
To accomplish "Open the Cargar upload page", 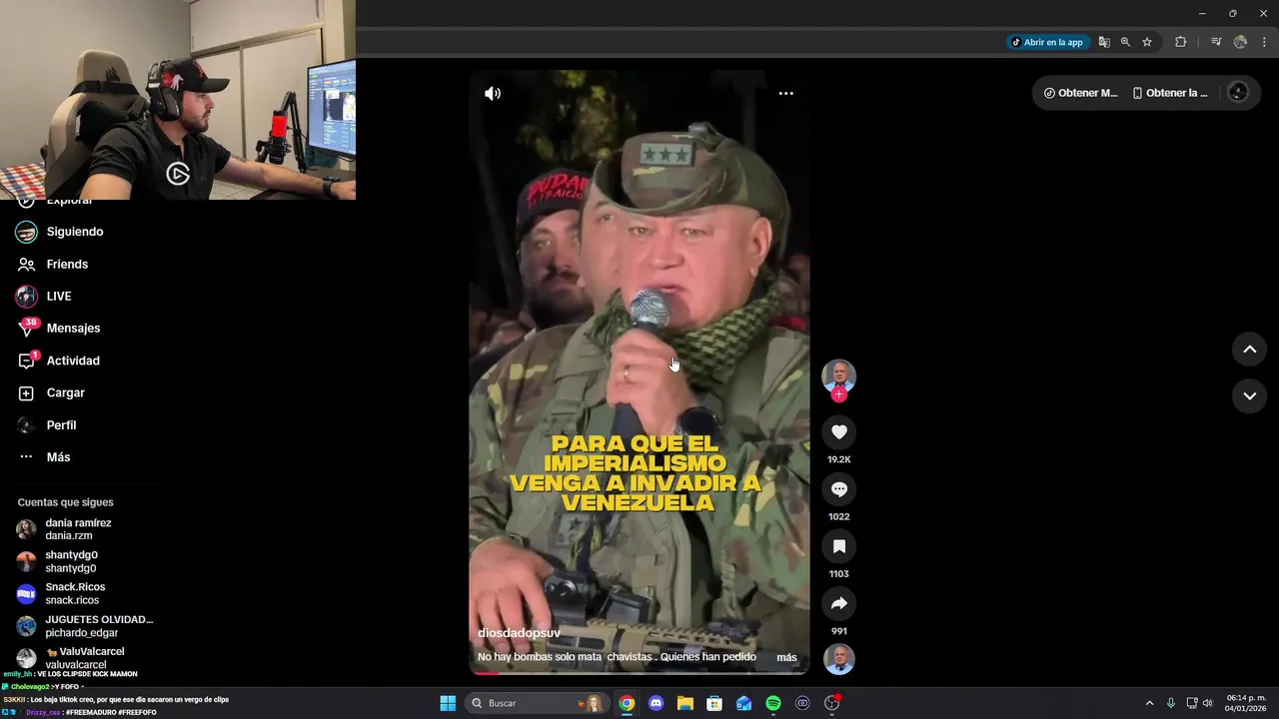I will (x=66, y=392).
